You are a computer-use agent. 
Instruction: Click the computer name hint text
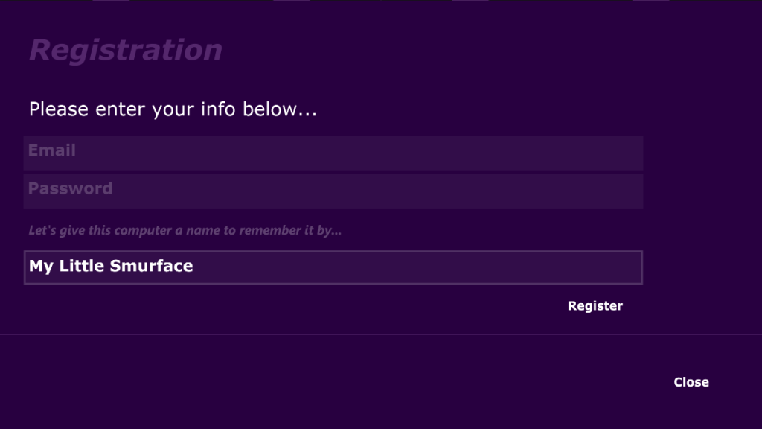[x=185, y=230]
